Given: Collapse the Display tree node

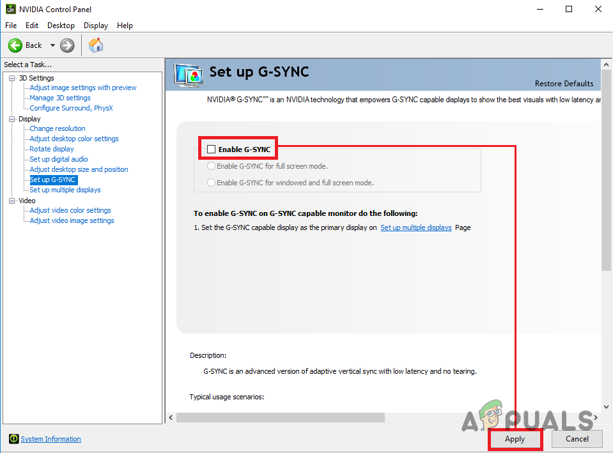Looking at the screenshot, I should click(11, 118).
